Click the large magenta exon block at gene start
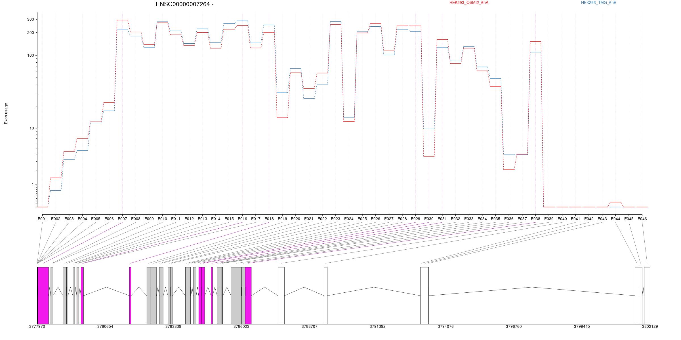The width and height of the screenshot is (681, 340). tap(43, 296)
